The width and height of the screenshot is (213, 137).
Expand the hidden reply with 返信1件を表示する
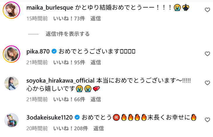(67, 34)
